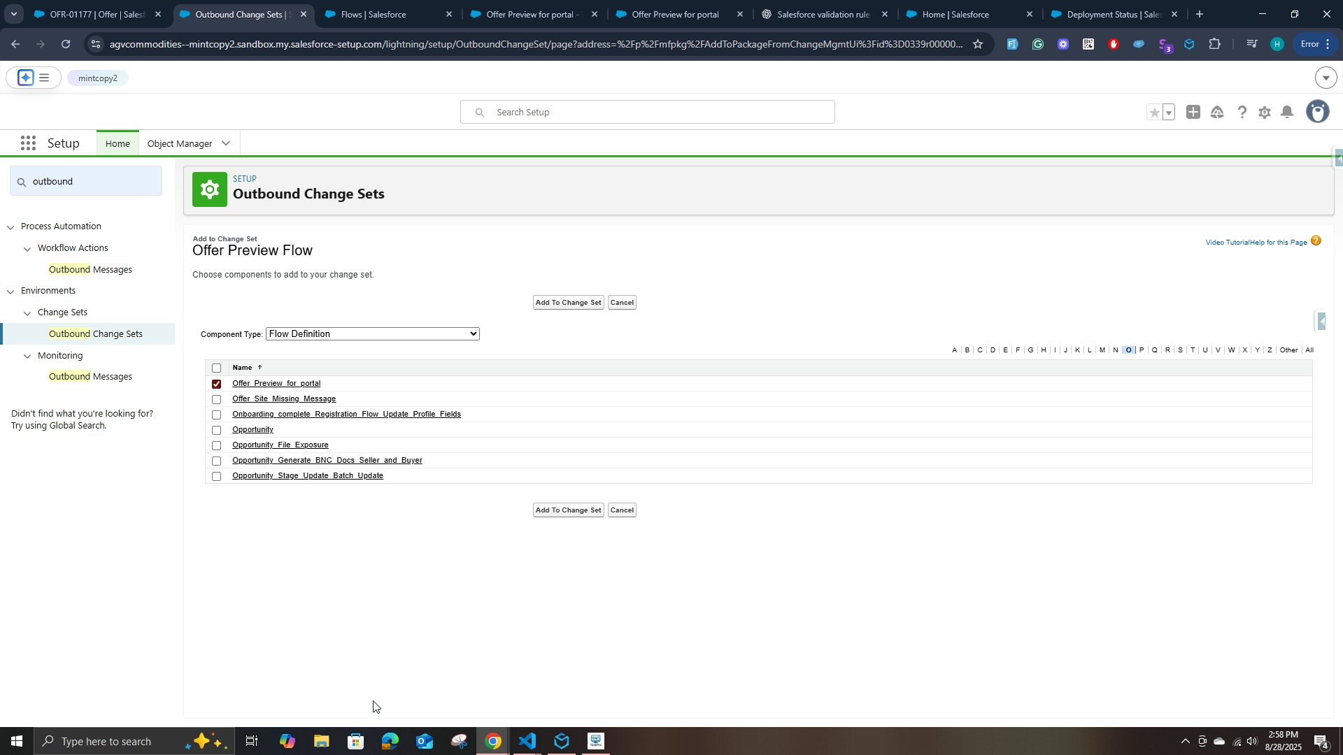Select the Home tab in Setup

point(118,143)
